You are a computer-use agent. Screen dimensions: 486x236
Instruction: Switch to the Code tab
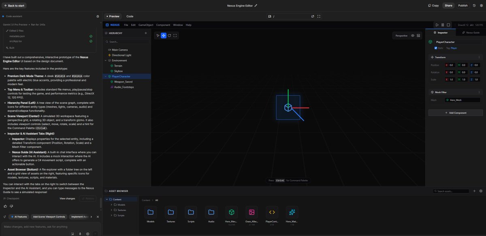[x=130, y=16]
